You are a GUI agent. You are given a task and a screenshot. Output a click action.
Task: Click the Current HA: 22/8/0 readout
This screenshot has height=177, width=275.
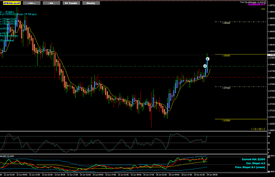253,159
